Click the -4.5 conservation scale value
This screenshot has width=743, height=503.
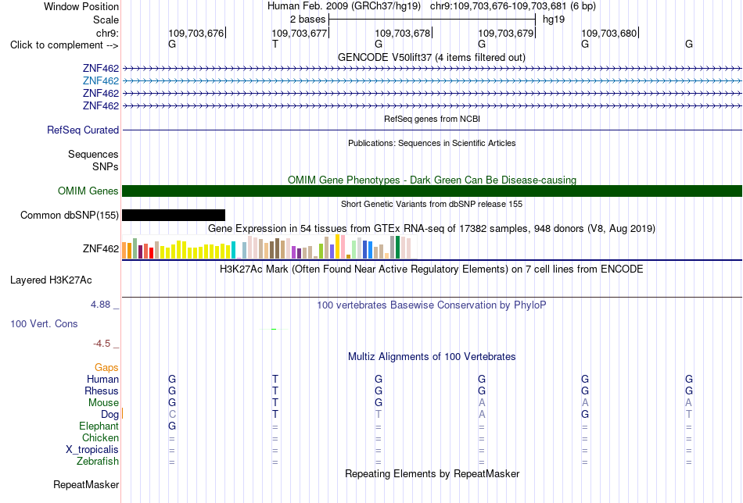click(x=102, y=344)
